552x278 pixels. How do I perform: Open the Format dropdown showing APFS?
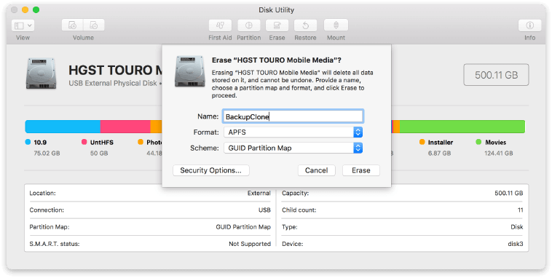(x=293, y=132)
